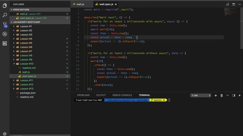Collapse the Lesson #10 folder

click(x=40, y=64)
